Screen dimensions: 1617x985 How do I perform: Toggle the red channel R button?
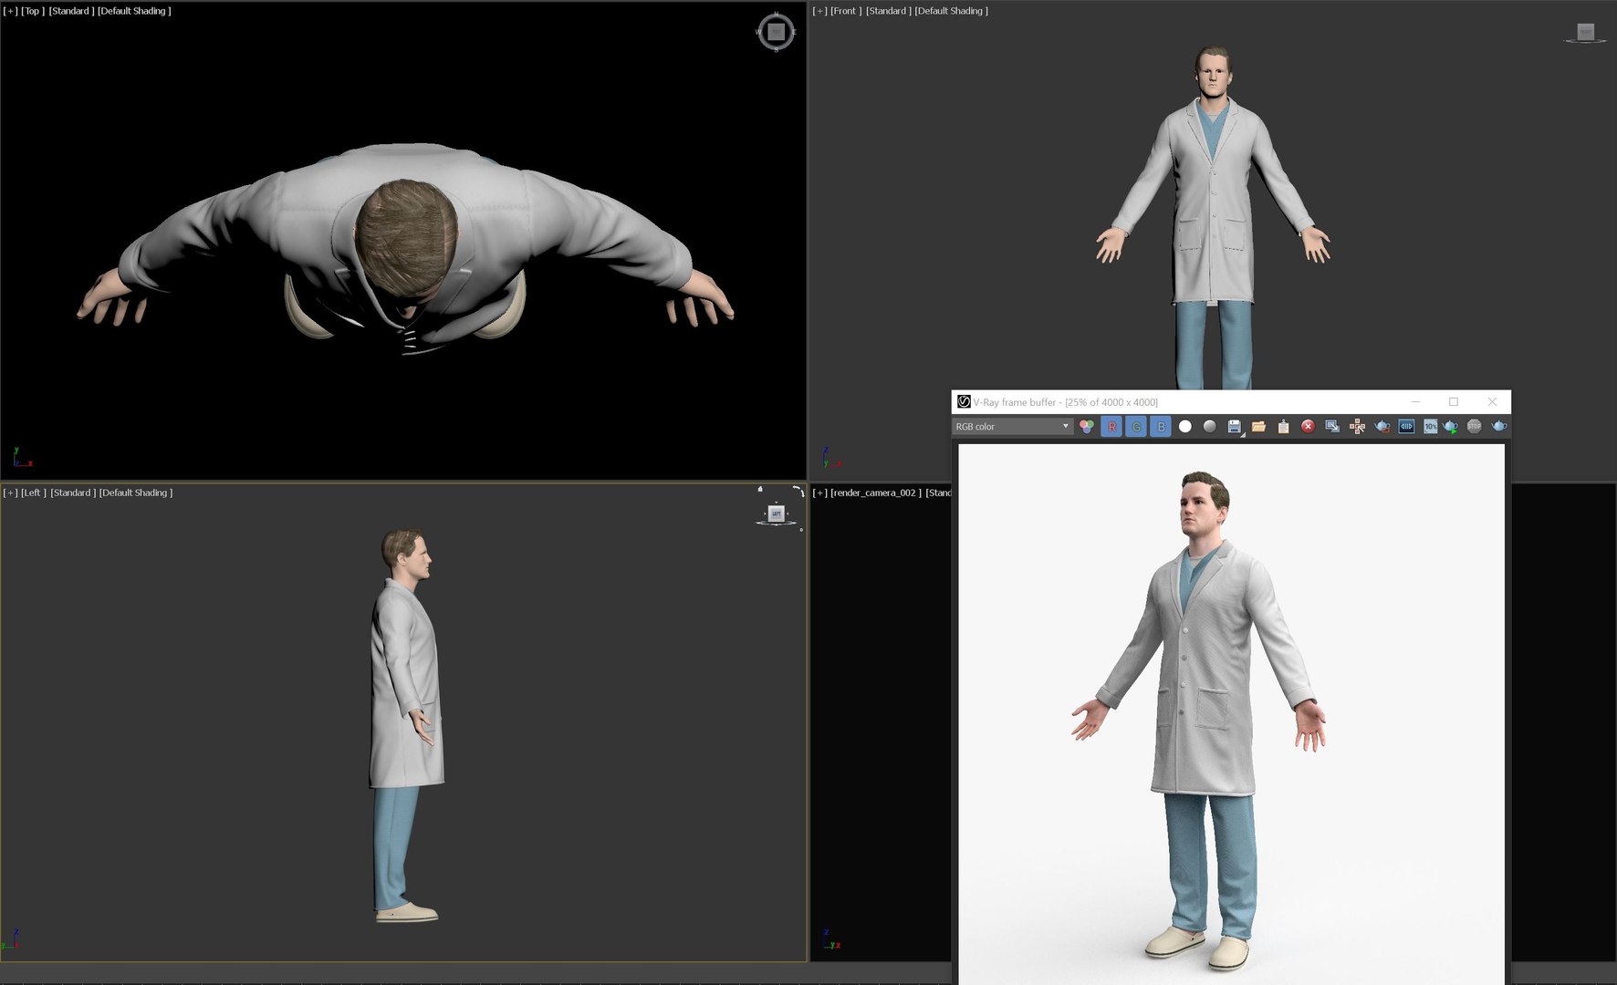click(1111, 426)
